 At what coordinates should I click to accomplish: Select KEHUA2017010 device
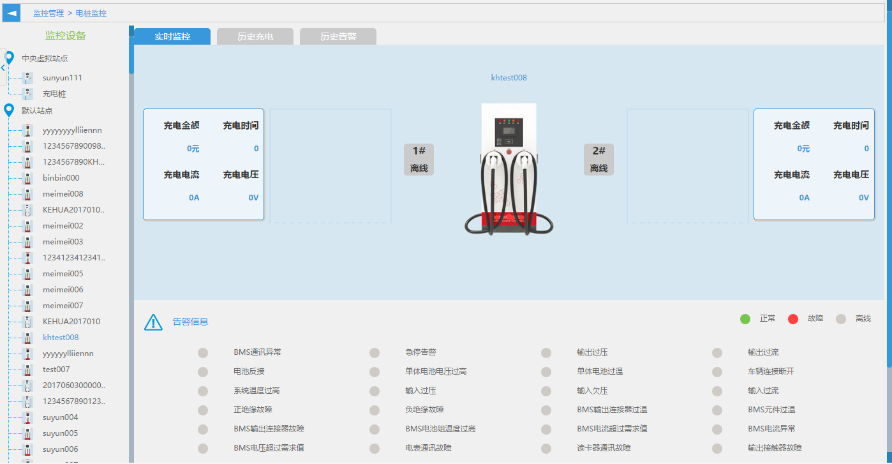(71, 322)
